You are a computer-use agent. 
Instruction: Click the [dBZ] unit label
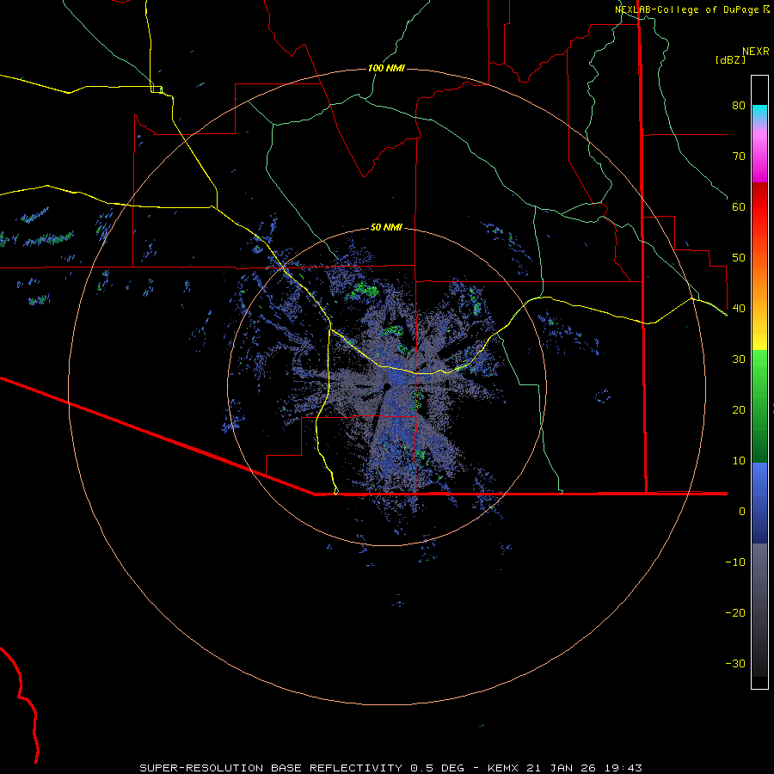(x=730, y=59)
